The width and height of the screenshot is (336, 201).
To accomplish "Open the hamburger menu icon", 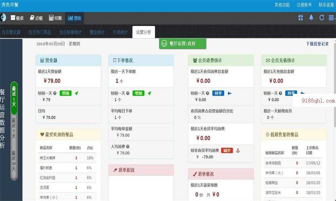I will click(332, 17).
